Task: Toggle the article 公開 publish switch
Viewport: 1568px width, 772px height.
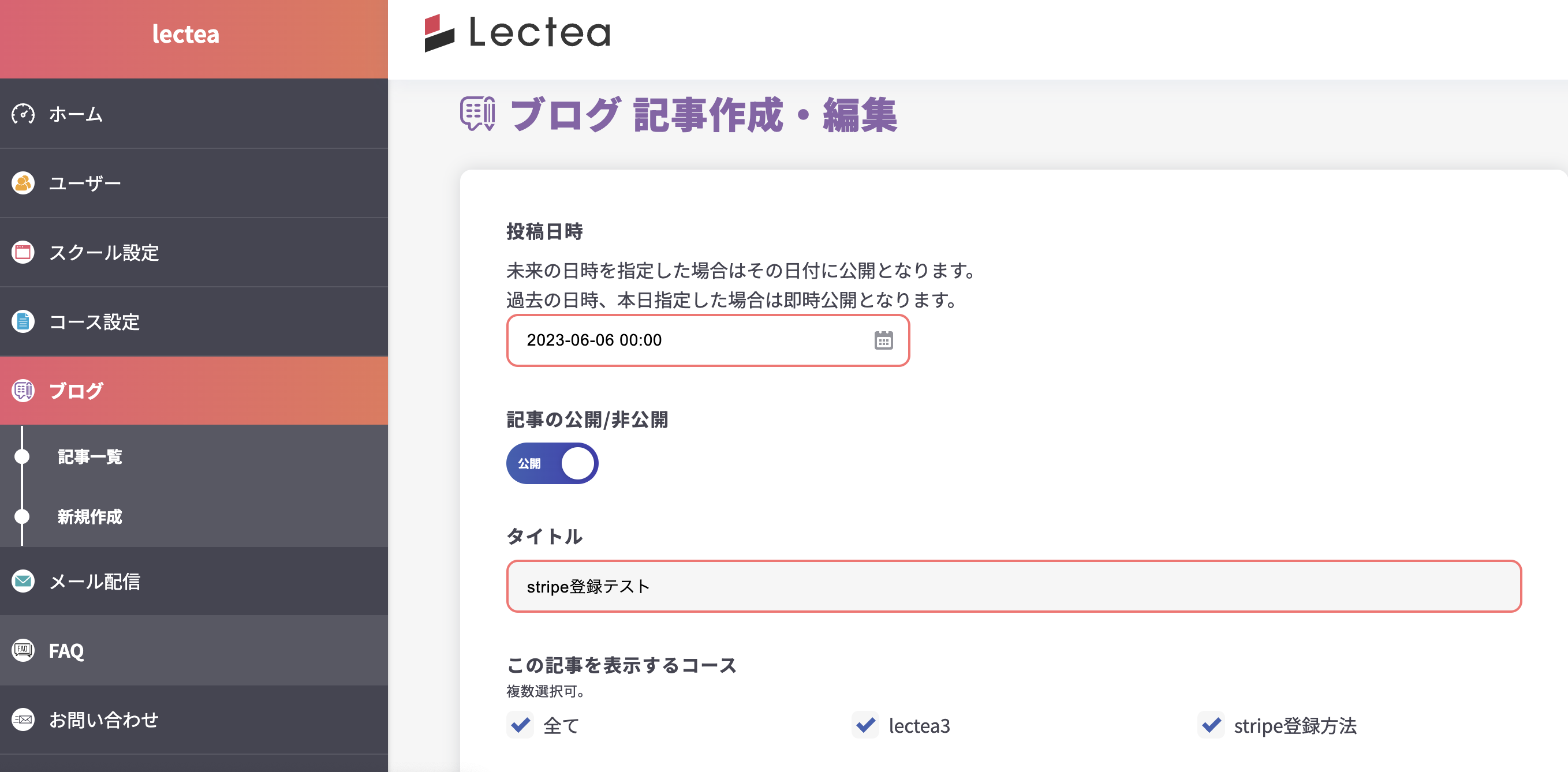Action: click(x=552, y=463)
